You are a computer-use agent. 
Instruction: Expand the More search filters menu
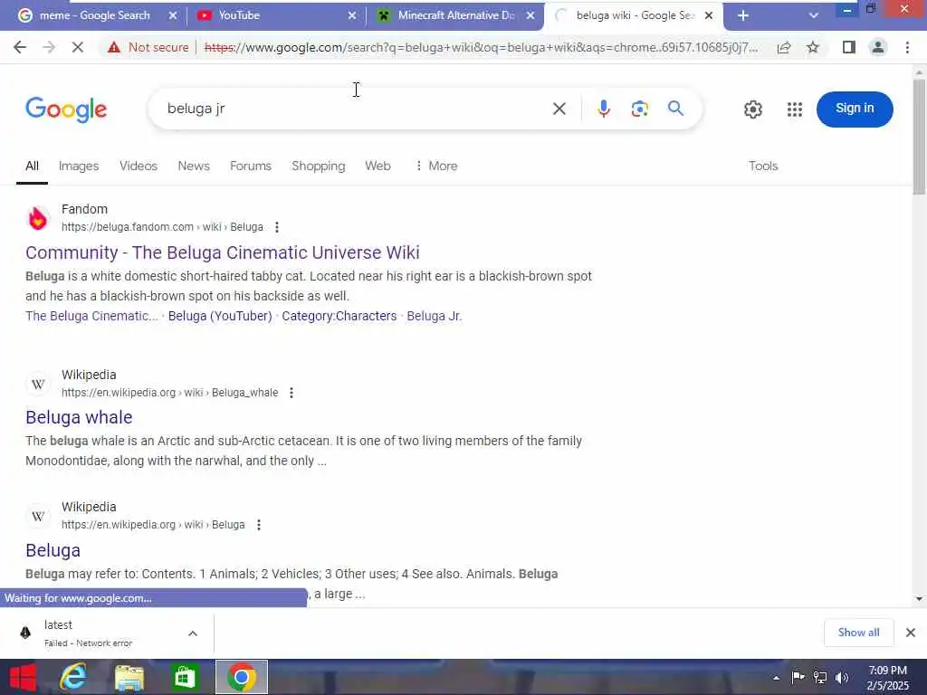(436, 167)
